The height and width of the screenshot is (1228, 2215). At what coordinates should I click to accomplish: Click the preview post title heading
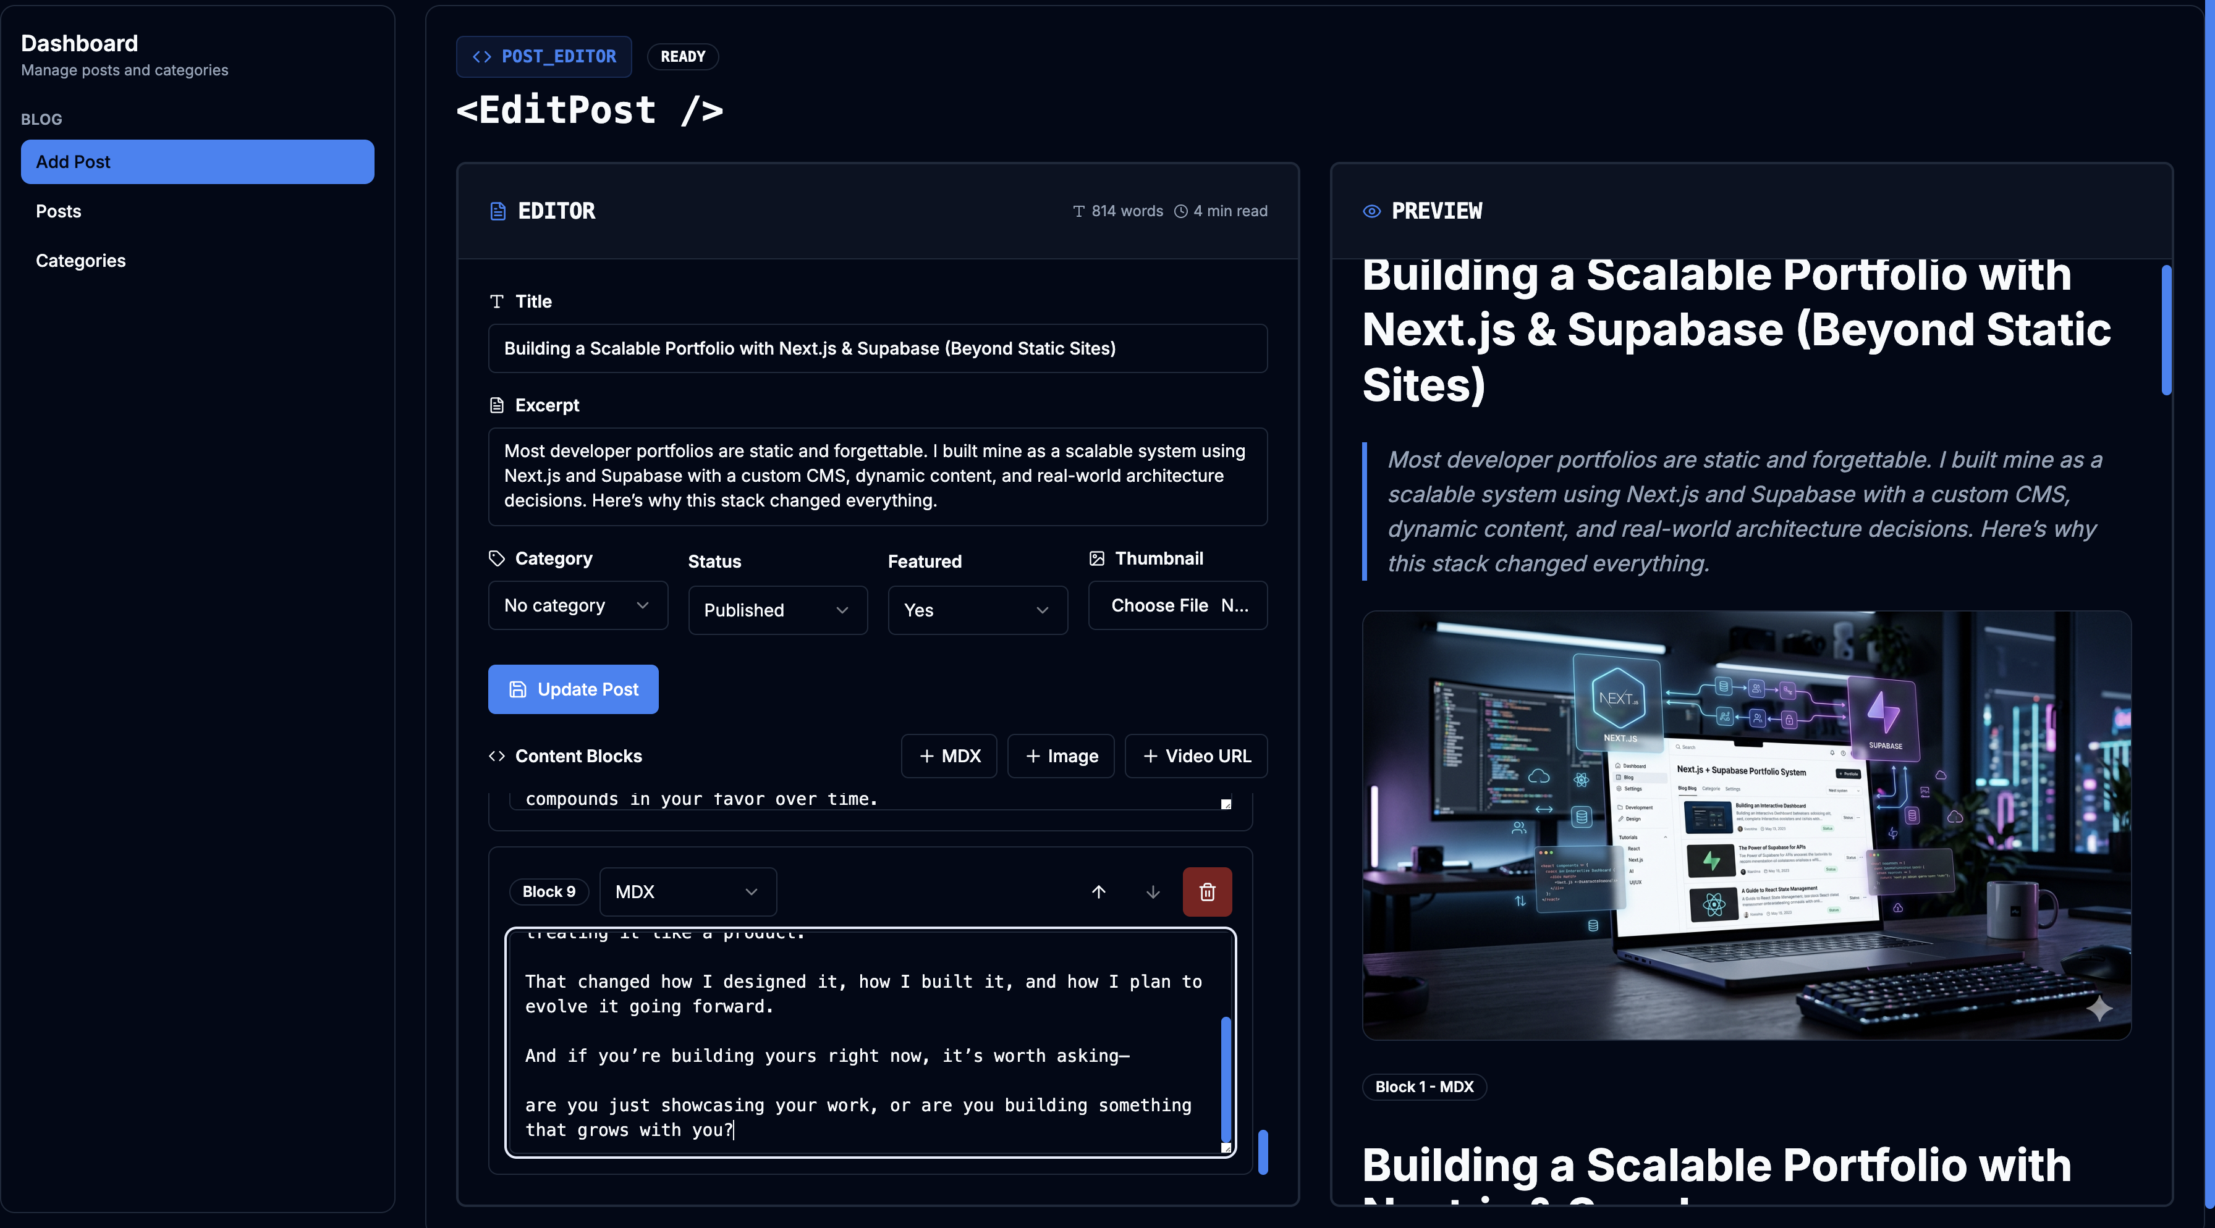tap(1736, 331)
